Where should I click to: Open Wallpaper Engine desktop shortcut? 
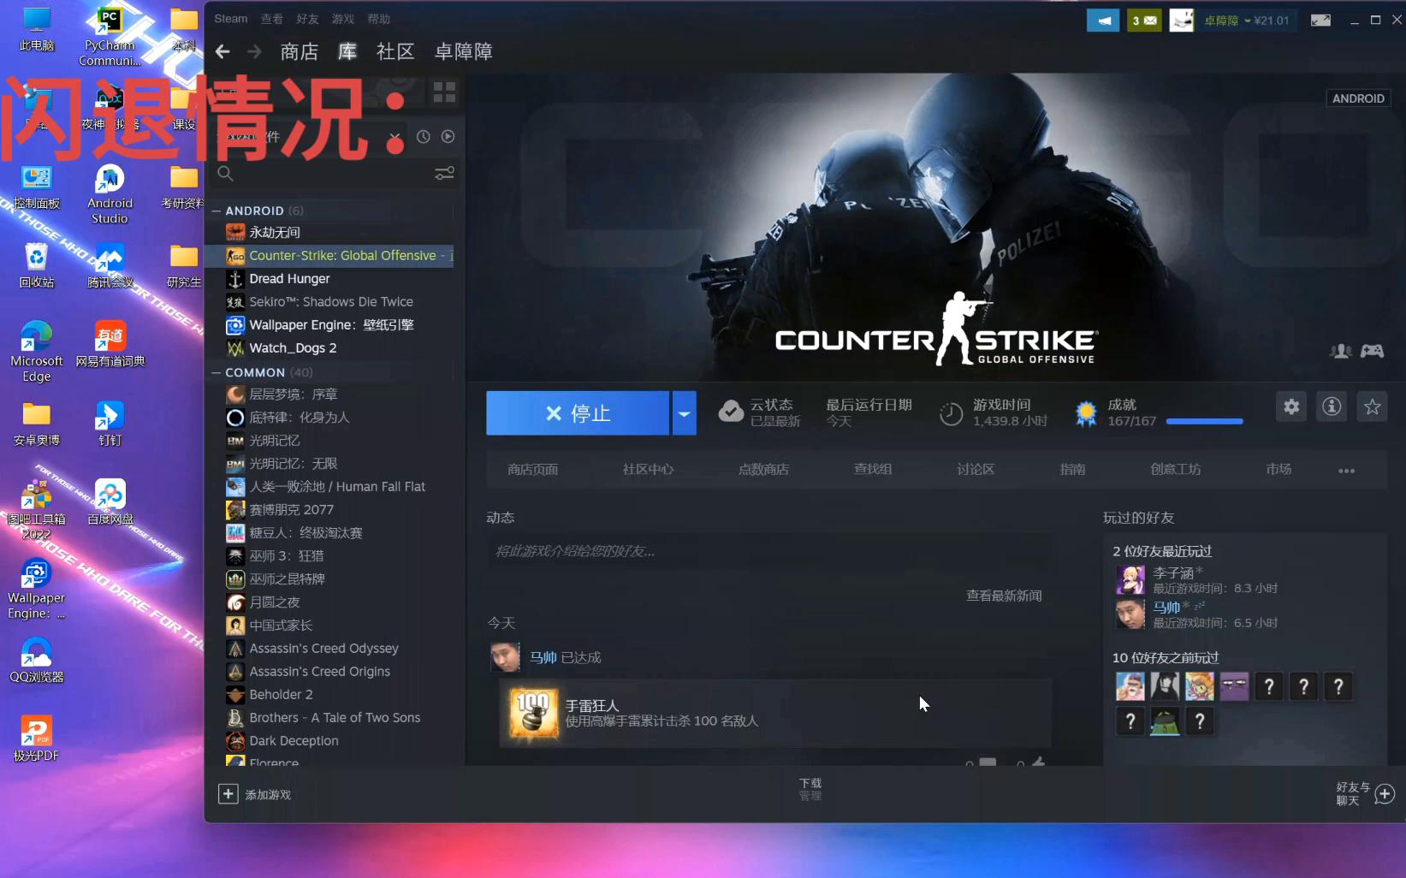pyautogui.click(x=36, y=589)
